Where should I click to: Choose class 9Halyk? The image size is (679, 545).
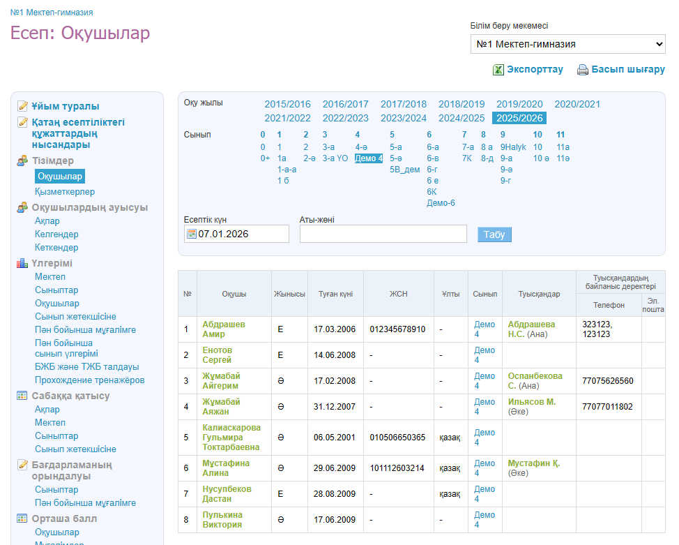point(513,147)
